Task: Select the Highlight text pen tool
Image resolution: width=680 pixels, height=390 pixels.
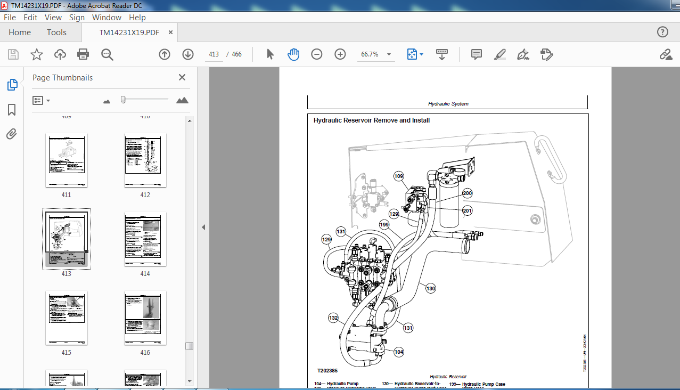Action: click(499, 54)
